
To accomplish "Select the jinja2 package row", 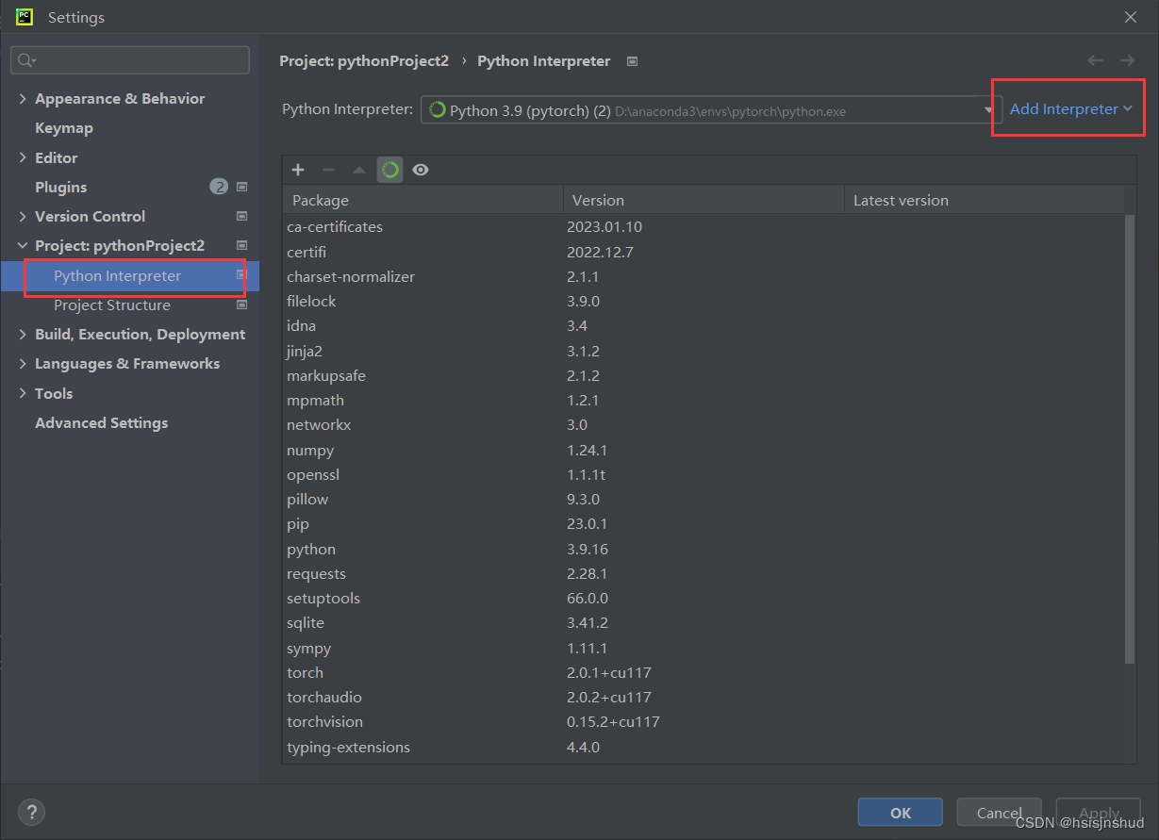I will click(x=704, y=351).
